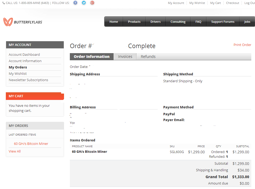Click the 'You have no items' cart message
The height and width of the screenshot is (189, 255).
tap(29, 108)
